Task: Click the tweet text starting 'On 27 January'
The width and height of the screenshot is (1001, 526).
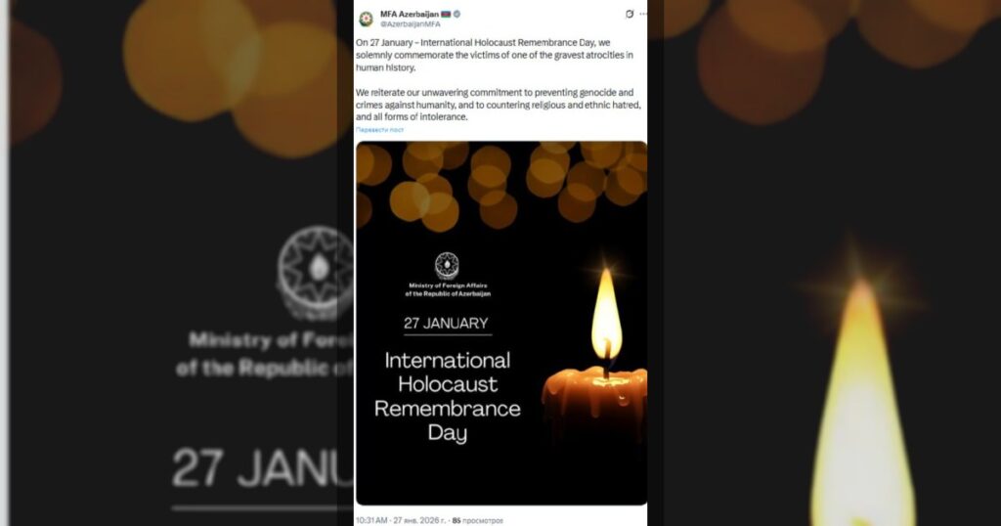Action: pos(495,55)
